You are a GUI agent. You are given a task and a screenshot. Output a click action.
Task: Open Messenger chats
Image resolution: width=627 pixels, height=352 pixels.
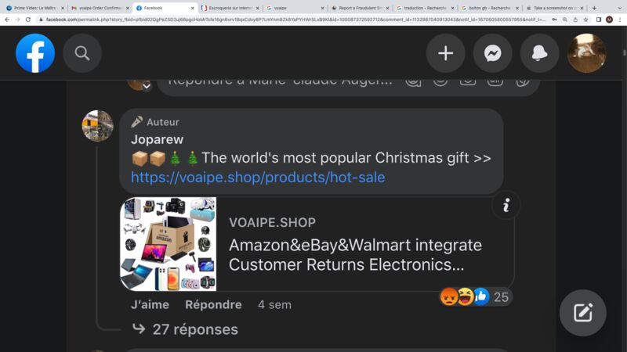click(493, 53)
